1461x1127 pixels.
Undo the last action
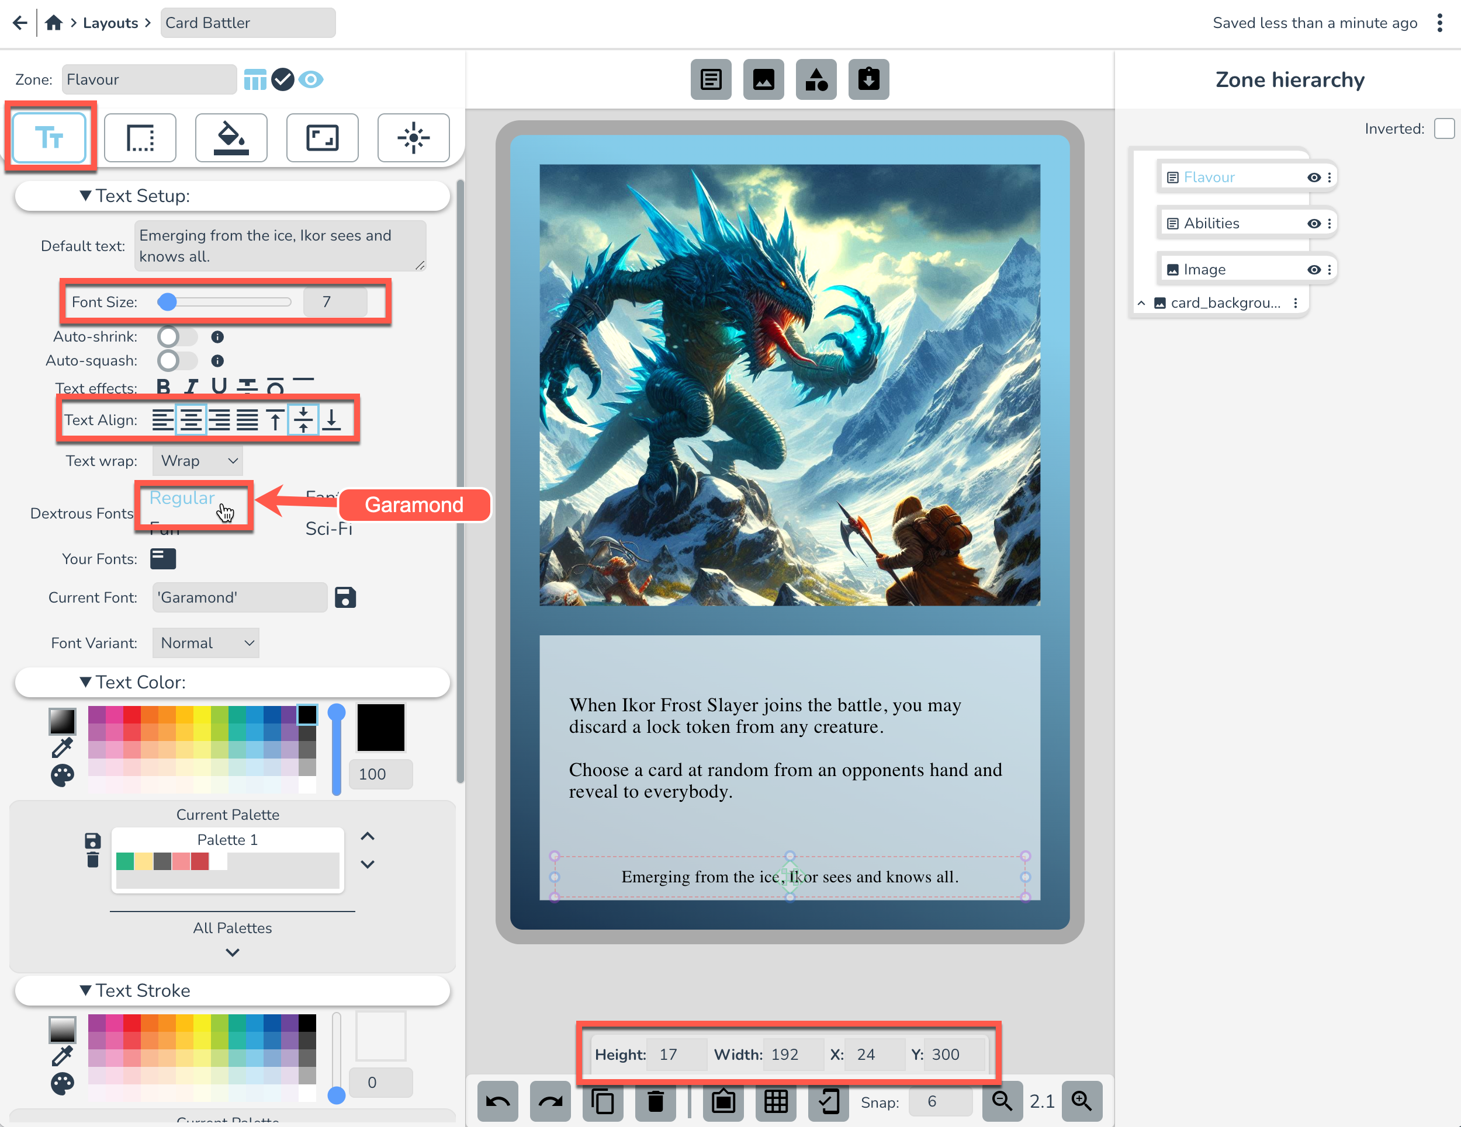(x=498, y=1102)
